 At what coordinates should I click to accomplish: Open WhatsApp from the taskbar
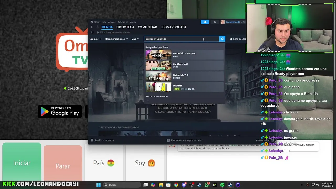click(x=207, y=185)
